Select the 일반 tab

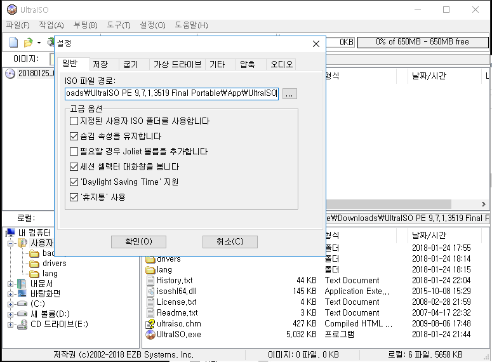tap(73, 64)
